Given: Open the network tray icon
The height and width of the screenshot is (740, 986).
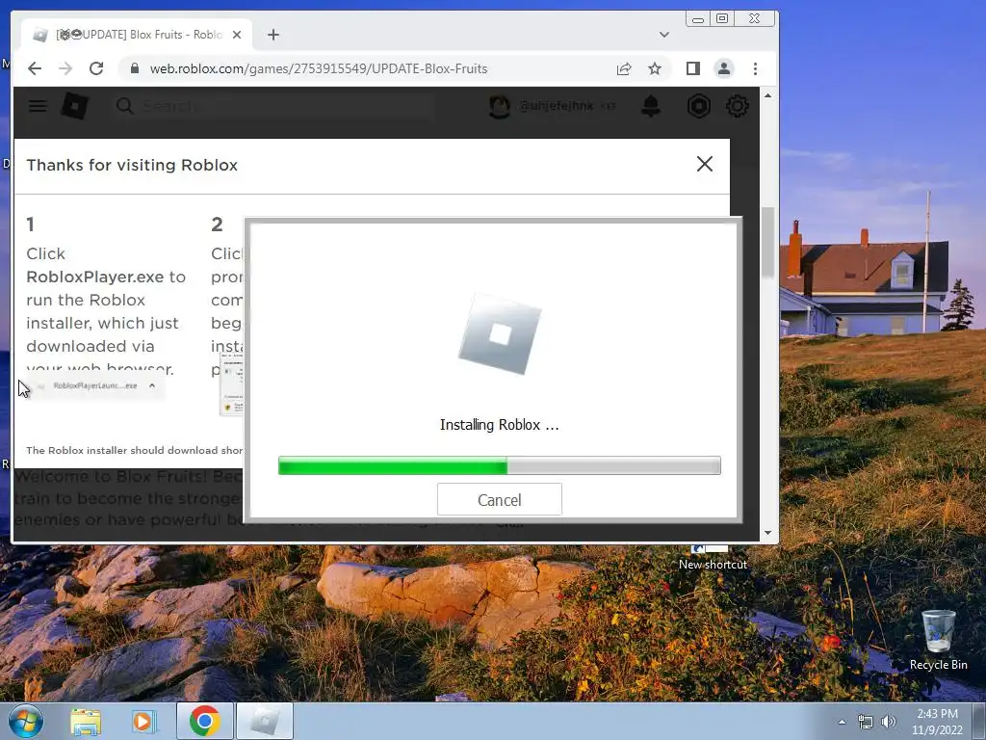Looking at the screenshot, I should tap(866, 722).
